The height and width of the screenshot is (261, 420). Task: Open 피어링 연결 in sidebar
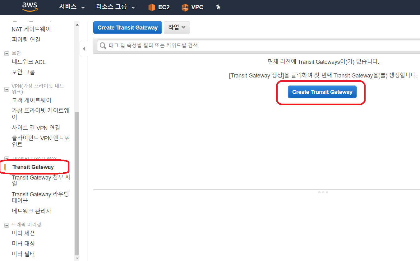(x=26, y=40)
